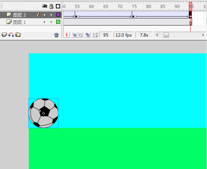The height and width of the screenshot is (169, 207).
Task: Toggle lock dot for 图层 1
Action: [x=51, y=22]
